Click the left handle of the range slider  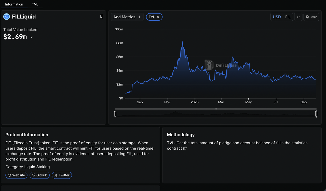coord(115,114)
